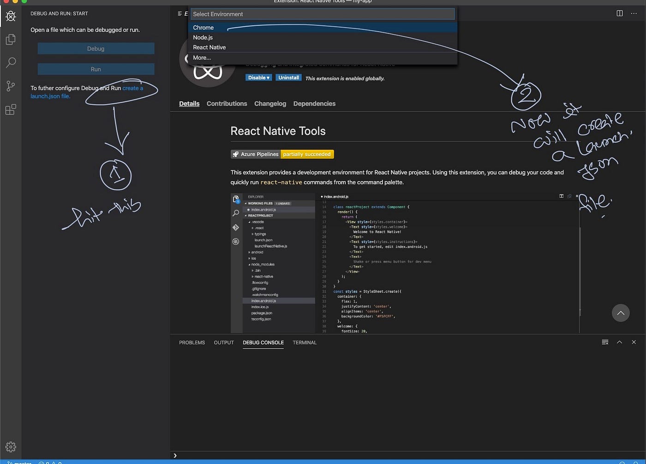This screenshot has width=646, height=464.
Task: Open the More Actions ellipsis menu
Action: 634,13
